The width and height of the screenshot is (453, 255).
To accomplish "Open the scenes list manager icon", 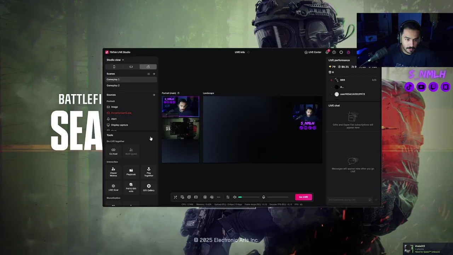I will coord(148,74).
